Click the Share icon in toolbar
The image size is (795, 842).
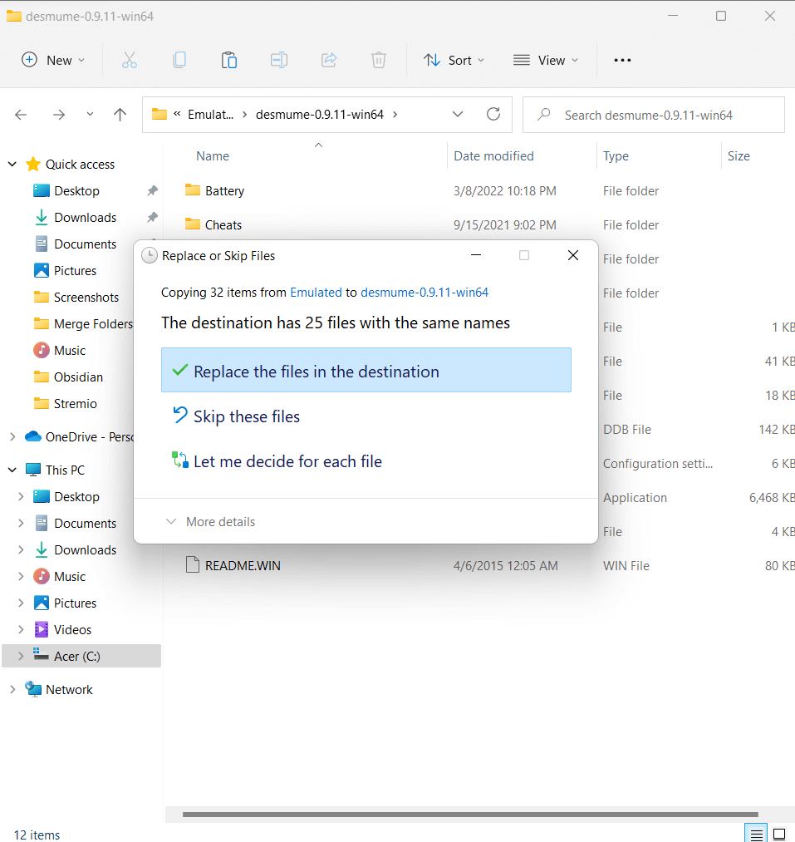click(329, 60)
